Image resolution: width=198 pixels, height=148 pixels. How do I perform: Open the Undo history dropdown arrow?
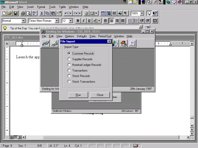70,13
